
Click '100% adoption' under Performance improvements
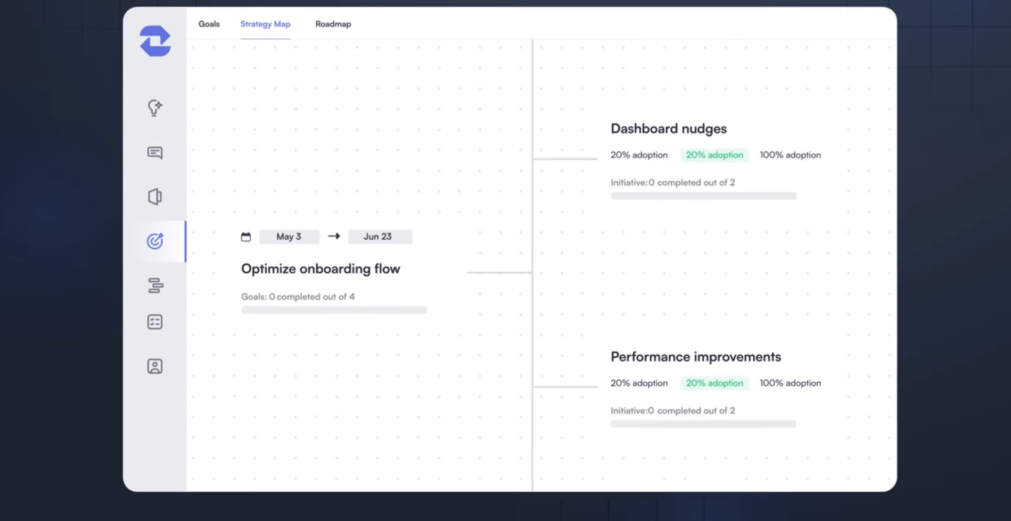(x=790, y=383)
